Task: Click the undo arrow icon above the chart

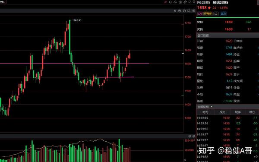Action: point(175,11)
